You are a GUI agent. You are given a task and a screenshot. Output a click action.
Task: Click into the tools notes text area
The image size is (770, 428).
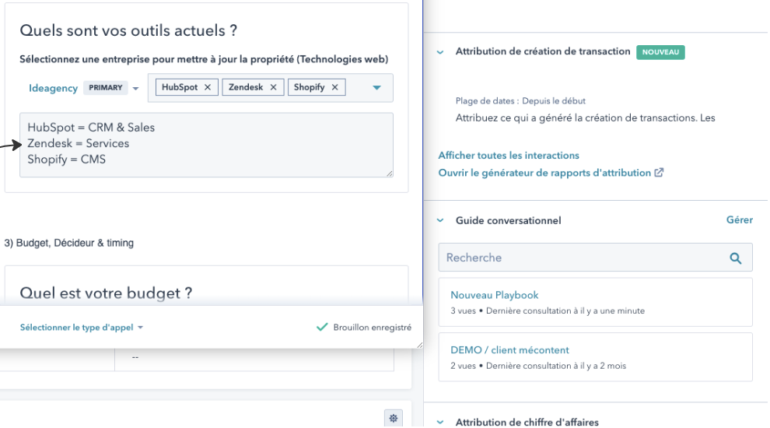click(206, 145)
